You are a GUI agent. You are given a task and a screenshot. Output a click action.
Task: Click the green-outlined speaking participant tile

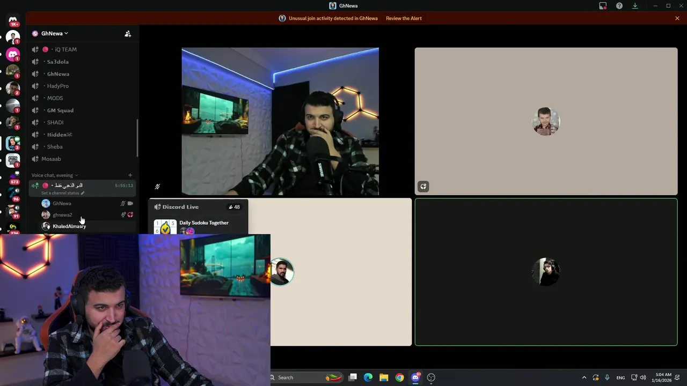[x=546, y=272]
